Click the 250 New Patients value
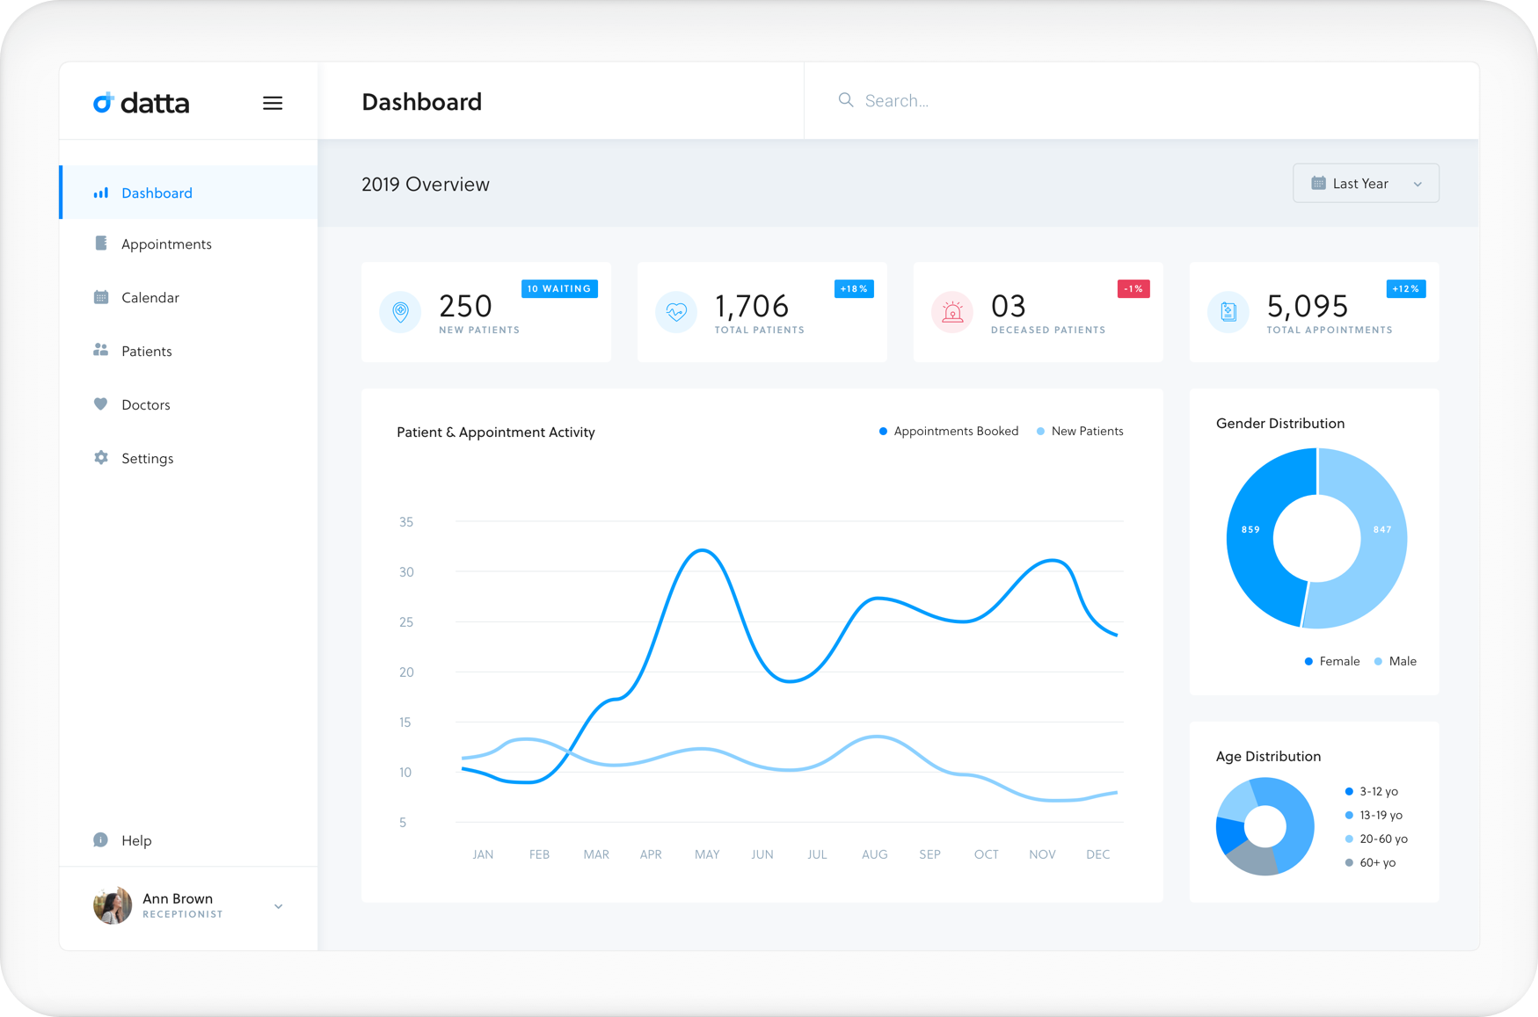Image resolution: width=1538 pixels, height=1017 pixels. click(x=465, y=306)
